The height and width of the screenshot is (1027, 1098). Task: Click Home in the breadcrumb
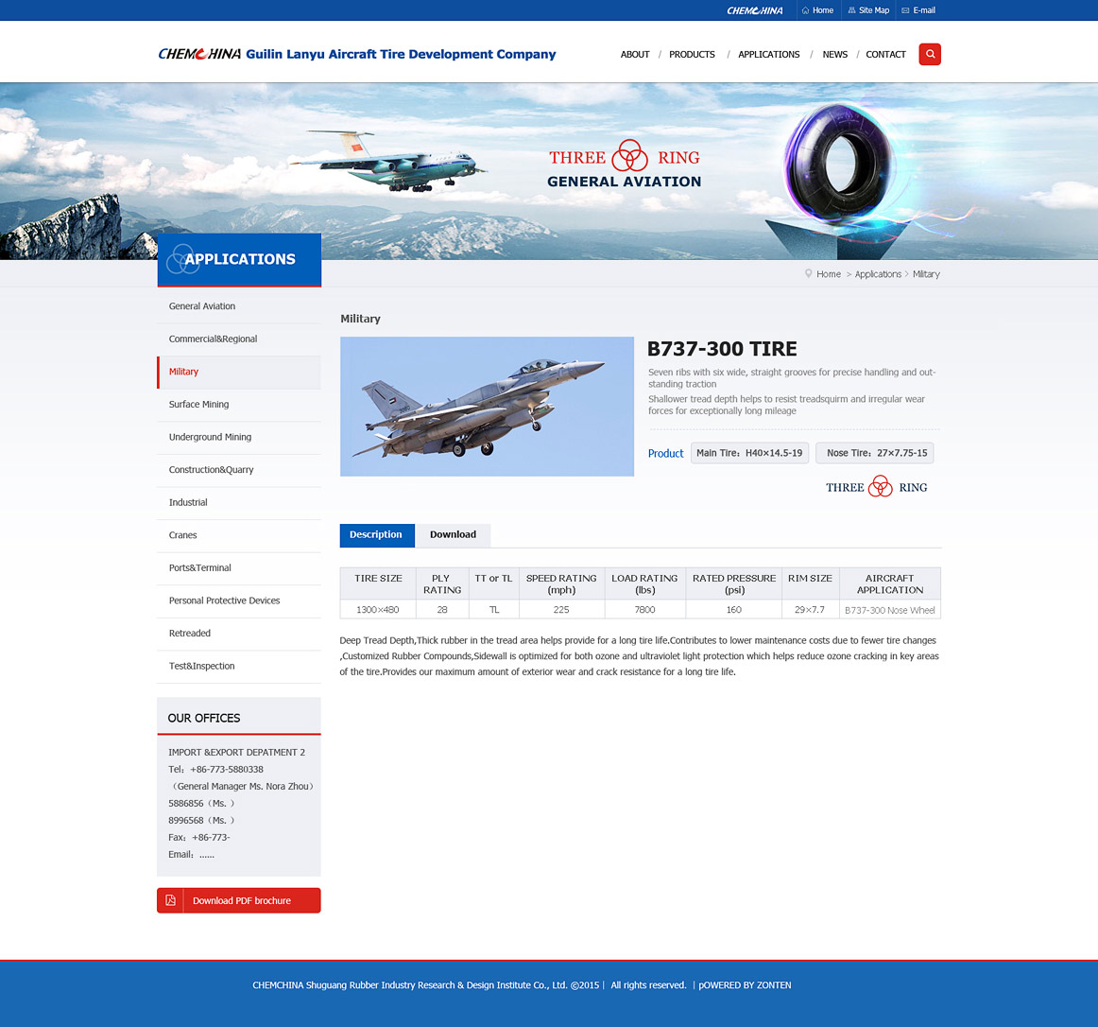tap(829, 274)
